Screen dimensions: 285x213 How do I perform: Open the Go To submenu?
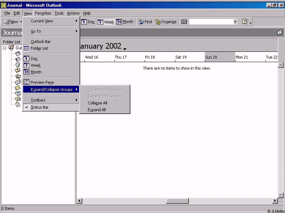(x=51, y=31)
